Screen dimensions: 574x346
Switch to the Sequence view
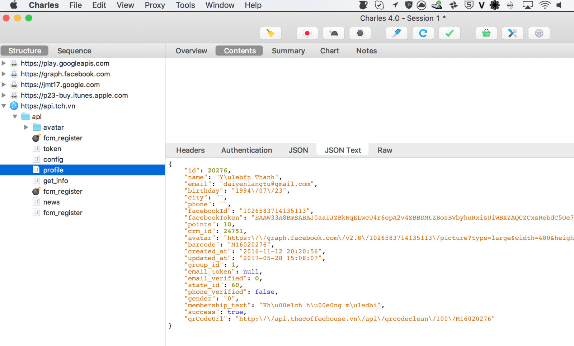tap(74, 51)
